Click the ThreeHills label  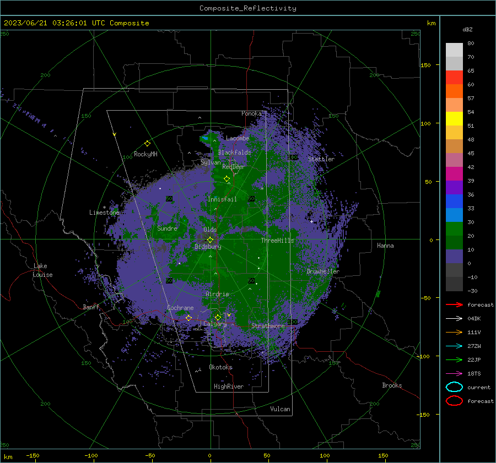(277, 241)
